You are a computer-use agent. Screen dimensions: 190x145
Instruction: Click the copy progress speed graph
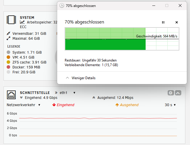click(122, 39)
